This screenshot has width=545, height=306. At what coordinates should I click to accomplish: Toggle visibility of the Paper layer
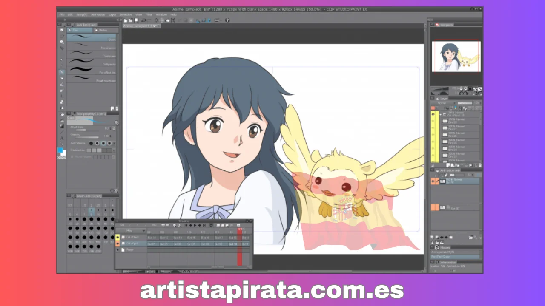click(118, 250)
